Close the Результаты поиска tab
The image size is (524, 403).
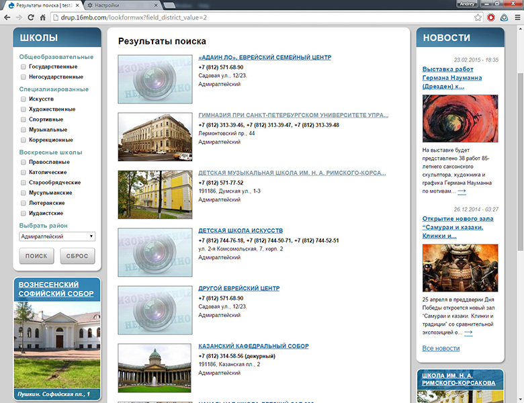point(77,5)
